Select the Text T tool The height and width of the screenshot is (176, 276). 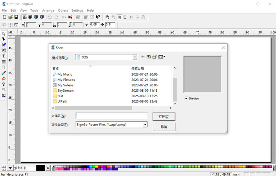click(4, 56)
